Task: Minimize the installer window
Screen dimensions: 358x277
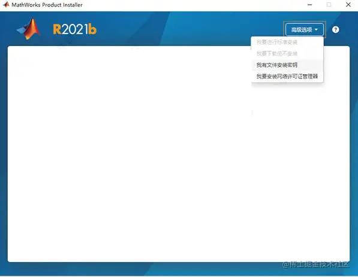Action: [310, 5]
